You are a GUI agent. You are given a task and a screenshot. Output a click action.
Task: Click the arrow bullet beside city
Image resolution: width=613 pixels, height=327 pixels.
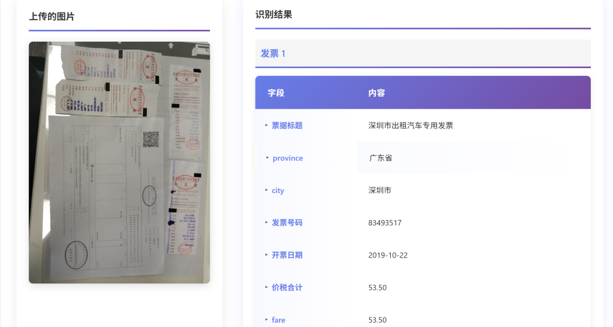[x=266, y=190]
